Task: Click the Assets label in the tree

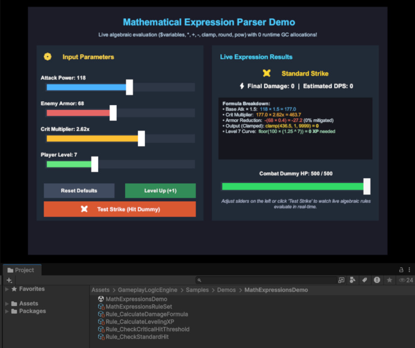Action: (x=29, y=304)
